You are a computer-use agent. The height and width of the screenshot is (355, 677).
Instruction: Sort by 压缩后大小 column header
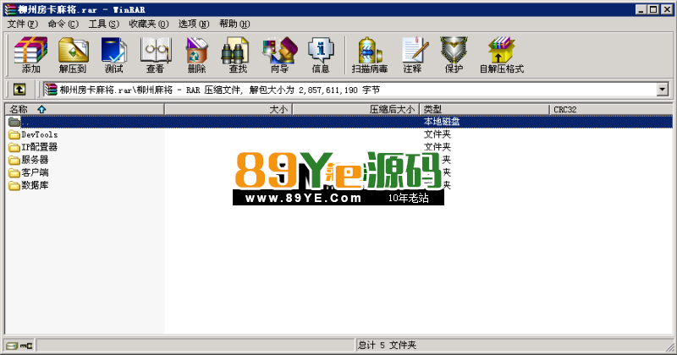tap(356, 109)
